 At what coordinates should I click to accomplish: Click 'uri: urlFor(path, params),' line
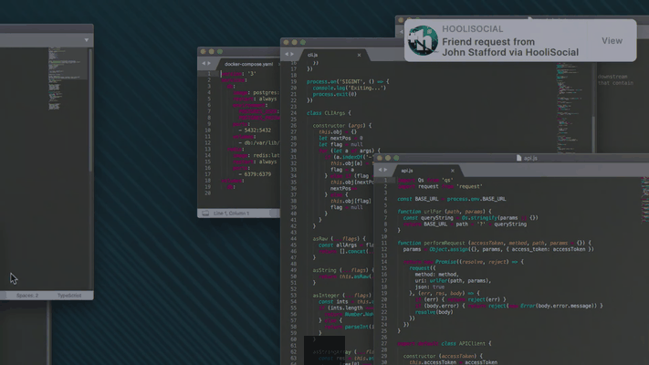pyautogui.click(x=453, y=280)
